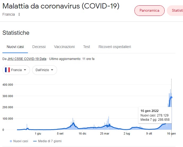Select the Test tab
Screen dimensions: 183x147
tap(86, 47)
